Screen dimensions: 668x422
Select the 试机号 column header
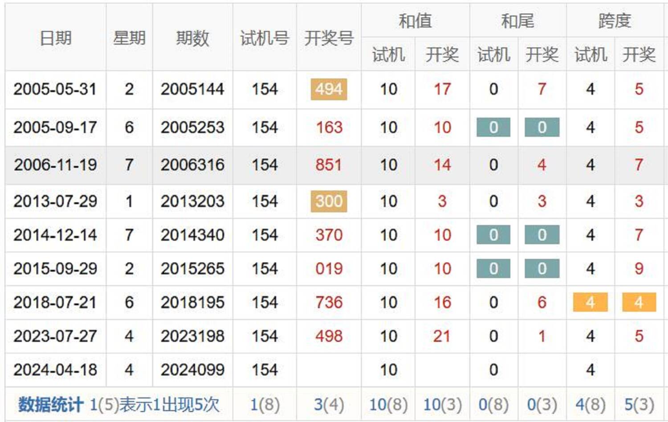265,38
